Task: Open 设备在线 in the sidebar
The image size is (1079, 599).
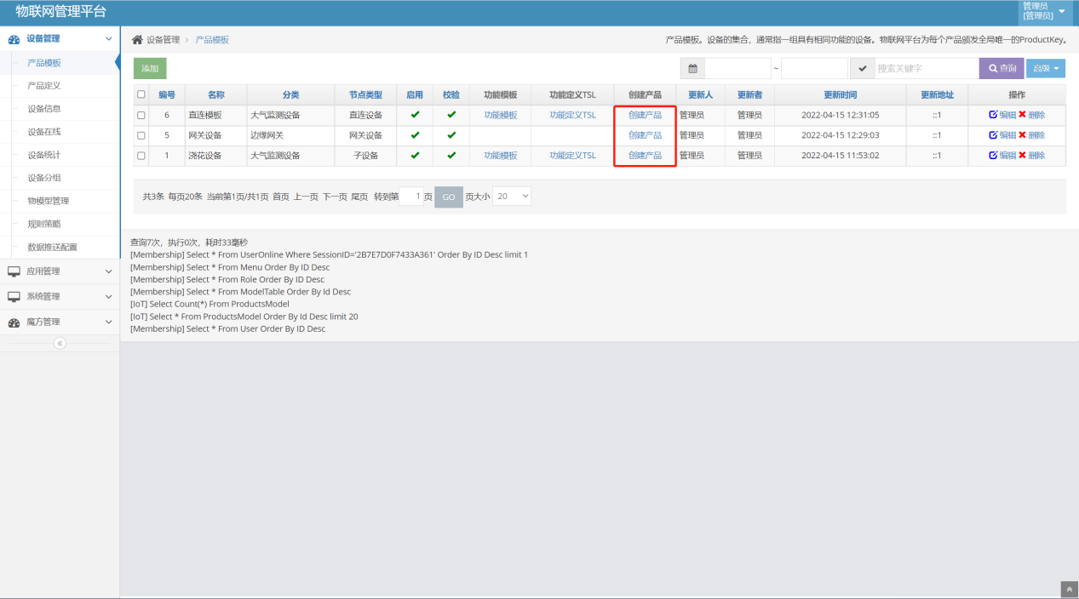Action: click(44, 132)
